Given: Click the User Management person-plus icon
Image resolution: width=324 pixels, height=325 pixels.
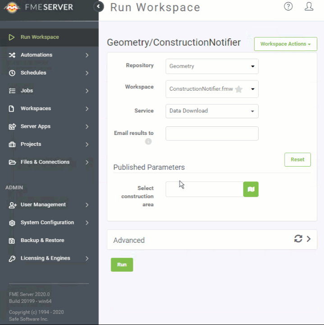Looking at the screenshot, I should pos(13,205).
